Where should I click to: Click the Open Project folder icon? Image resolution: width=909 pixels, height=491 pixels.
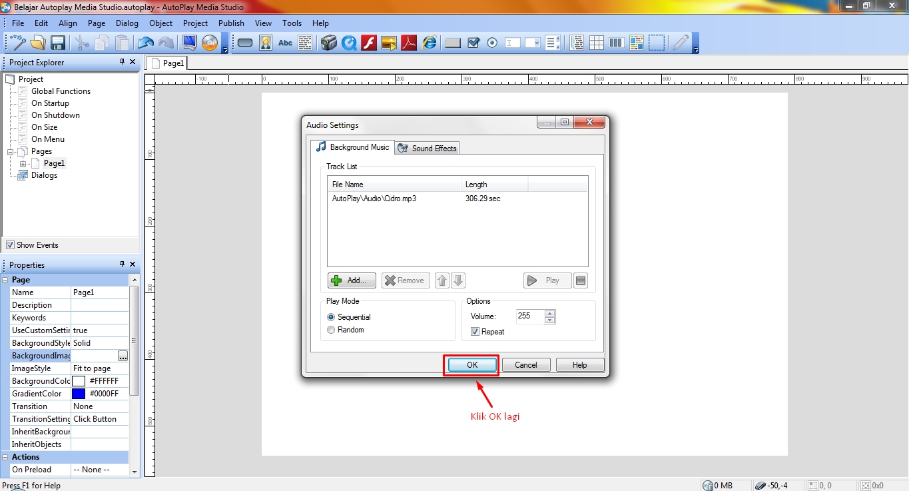pyautogui.click(x=38, y=43)
